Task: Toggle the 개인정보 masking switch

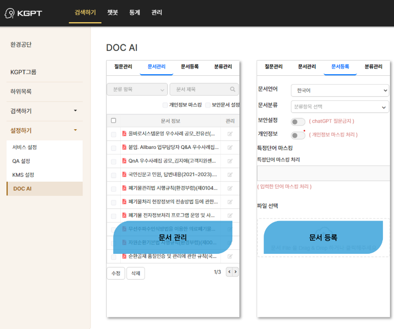Action: tap(298, 135)
